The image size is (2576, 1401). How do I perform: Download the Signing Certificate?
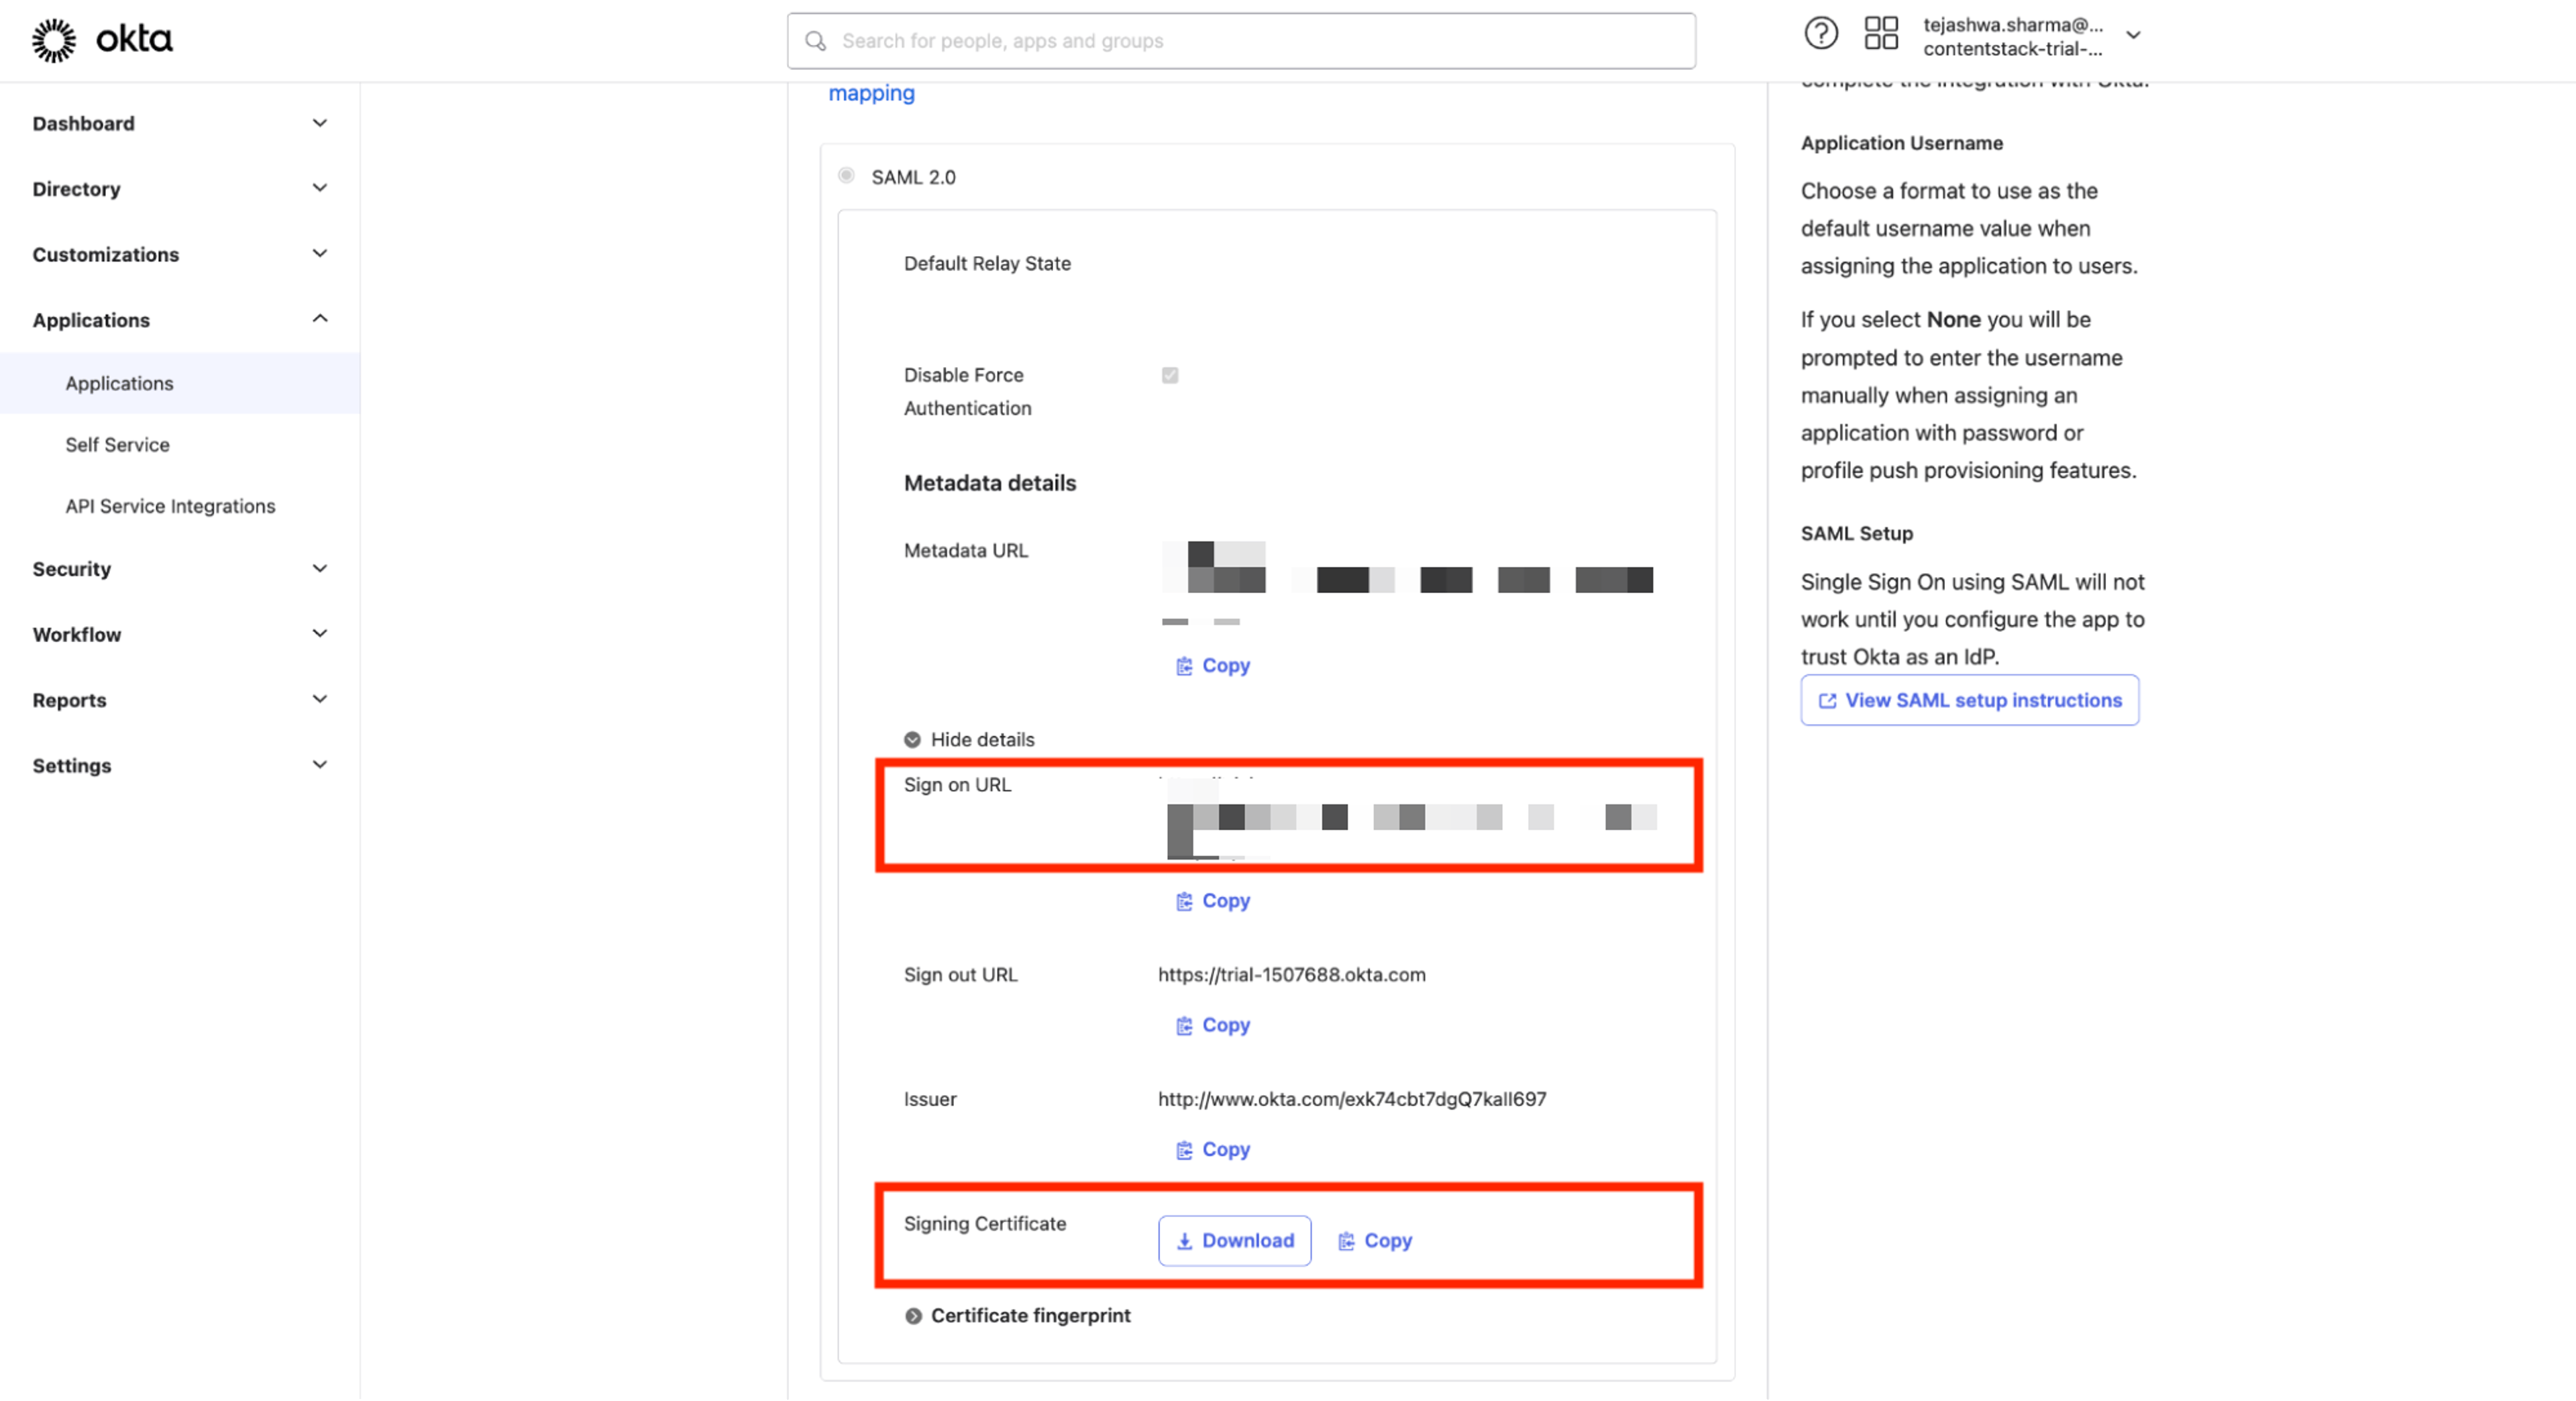(x=1234, y=1241)
